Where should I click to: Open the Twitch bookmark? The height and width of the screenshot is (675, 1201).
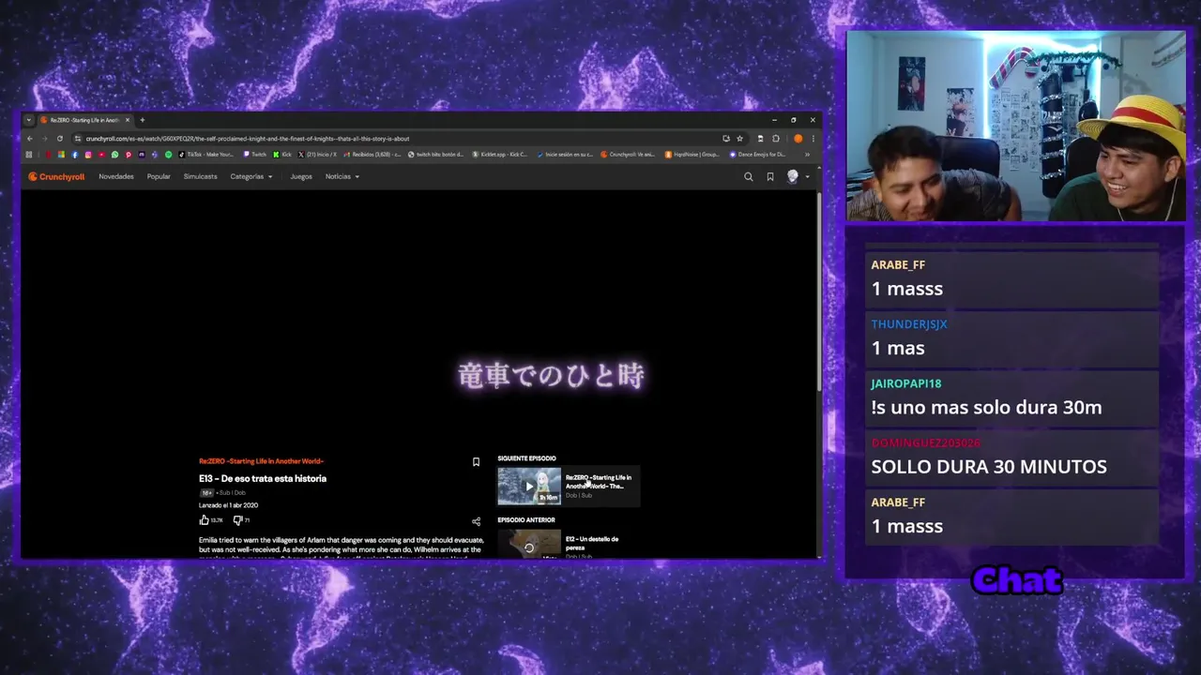[255, 155]
